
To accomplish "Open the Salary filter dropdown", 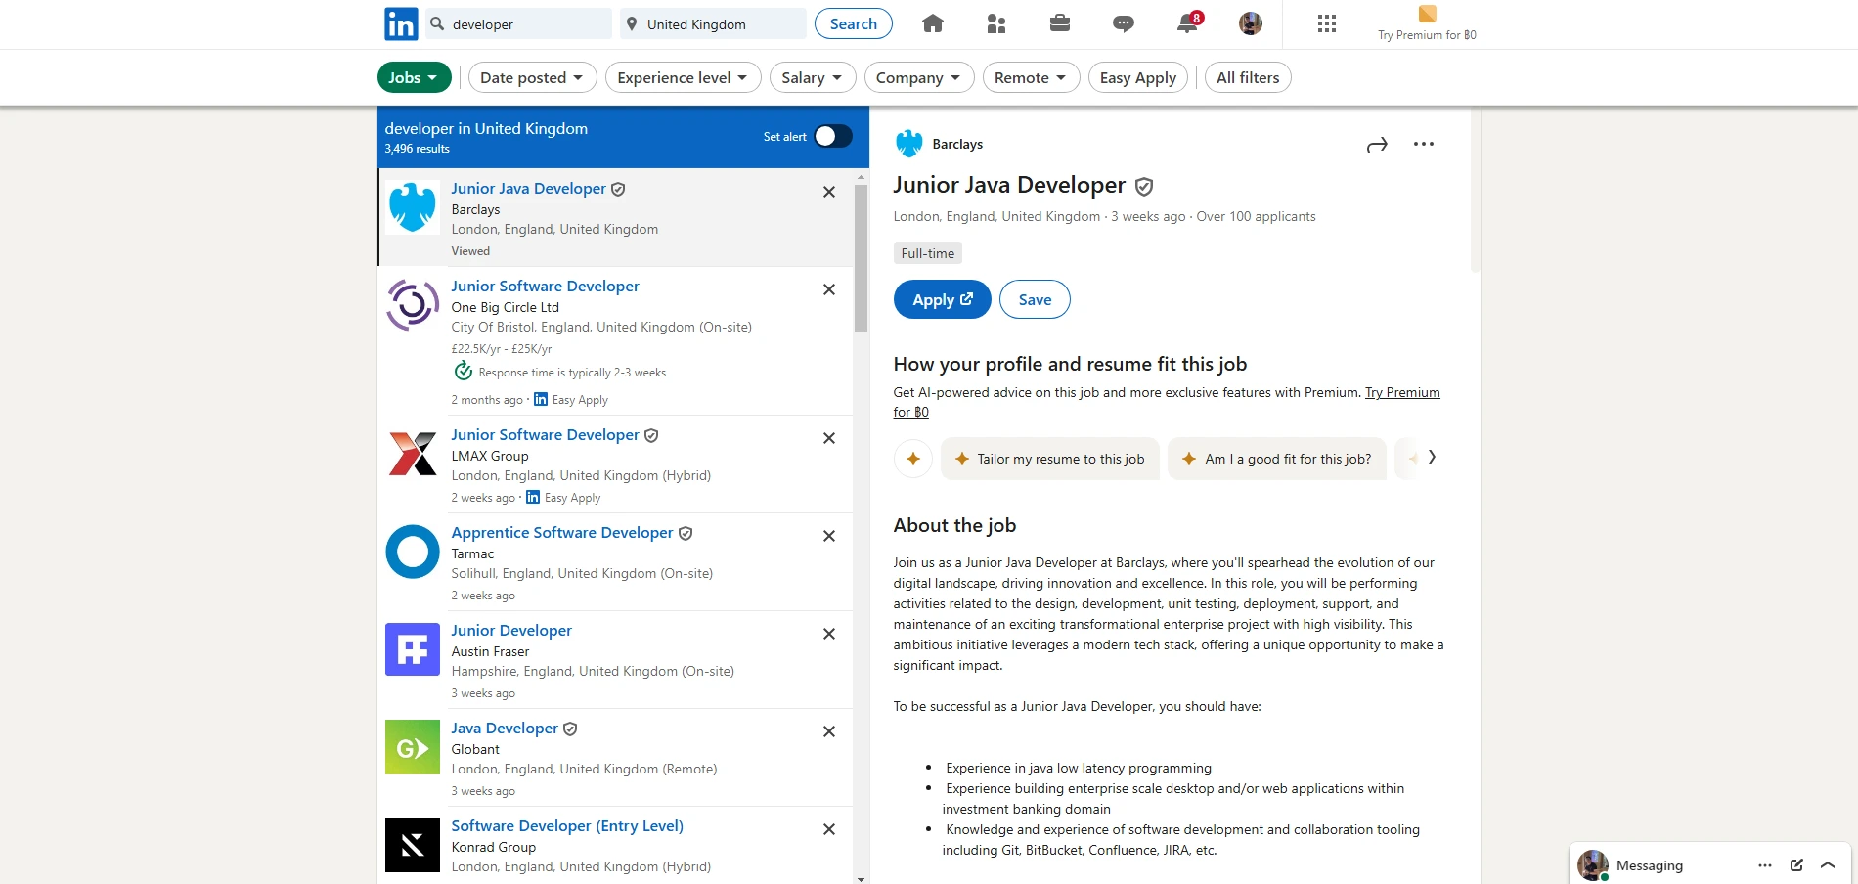I will [x=813, y=77].
